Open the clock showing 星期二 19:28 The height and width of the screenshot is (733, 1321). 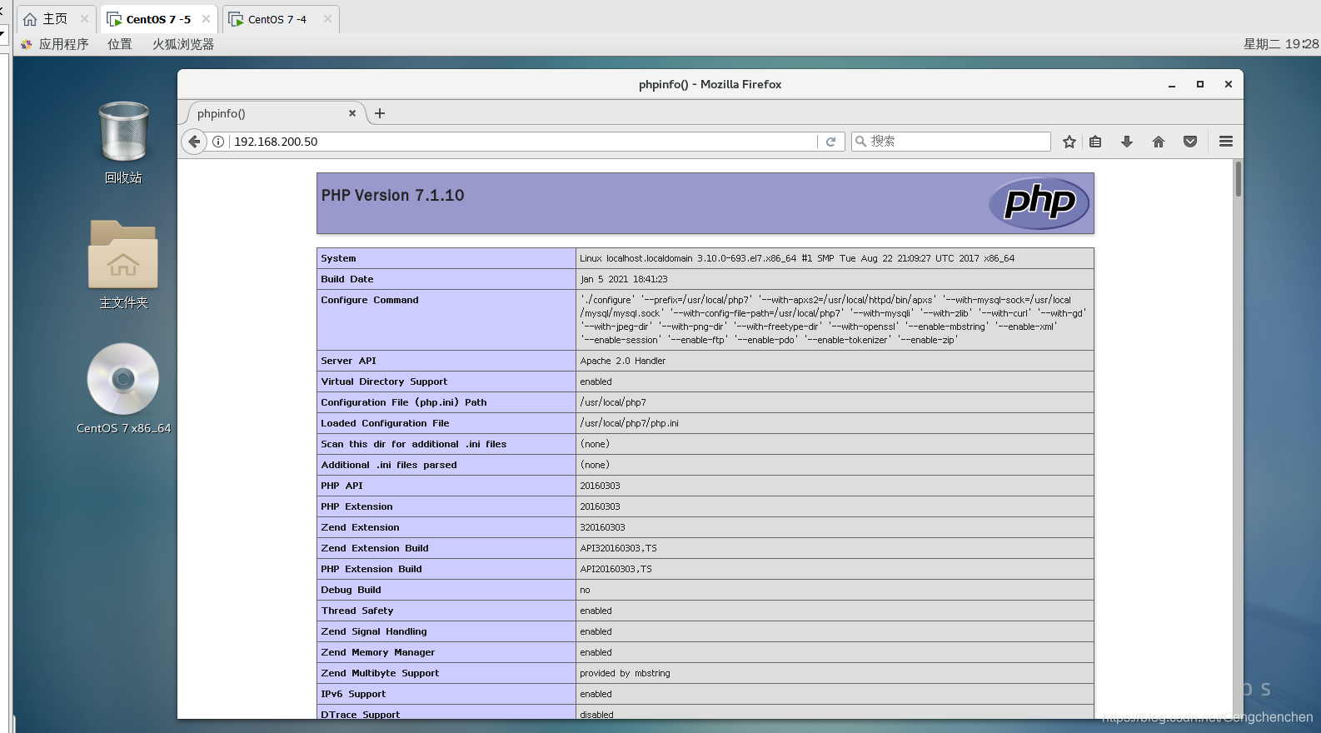coord(1281,44)
